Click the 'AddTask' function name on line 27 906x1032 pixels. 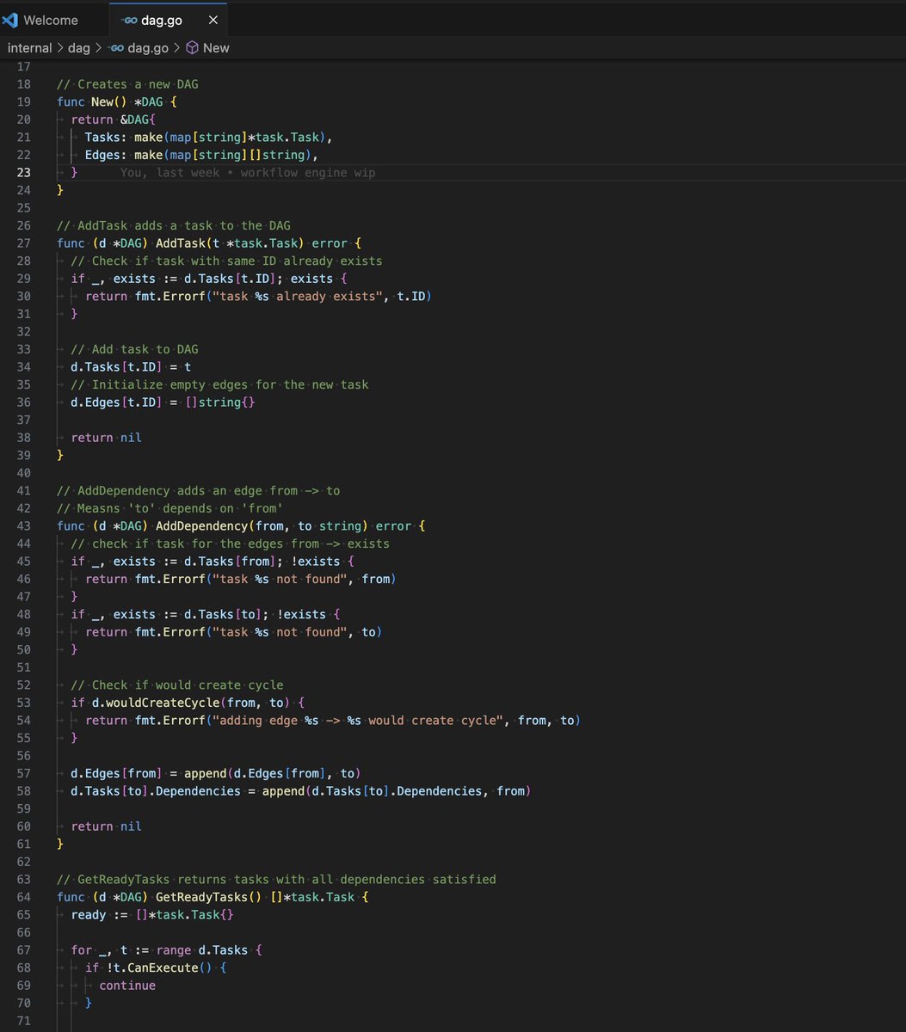click(180, 243)
